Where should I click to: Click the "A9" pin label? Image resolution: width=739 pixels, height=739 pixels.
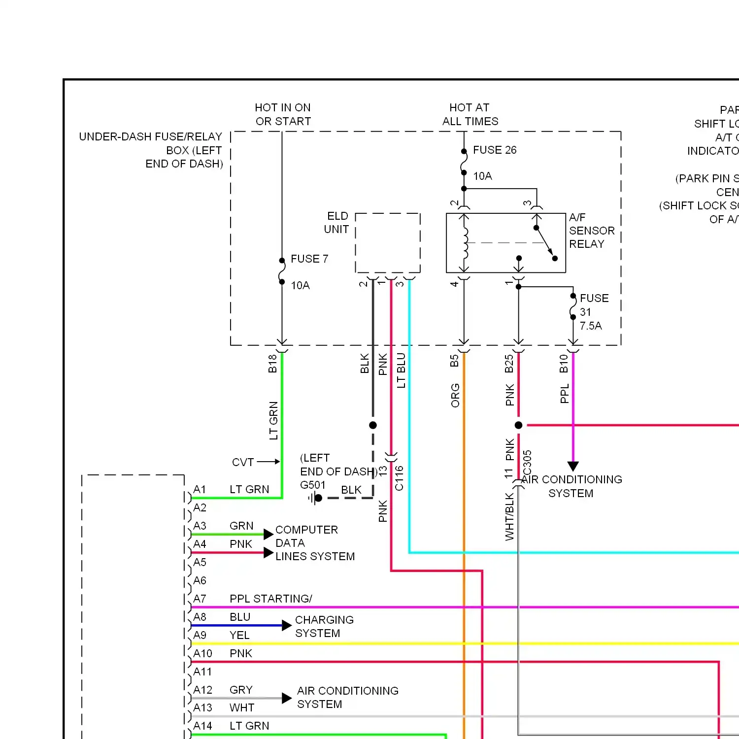[200, 635]
